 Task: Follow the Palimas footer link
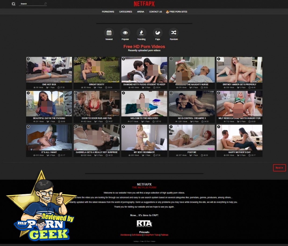tap(164, 235)
